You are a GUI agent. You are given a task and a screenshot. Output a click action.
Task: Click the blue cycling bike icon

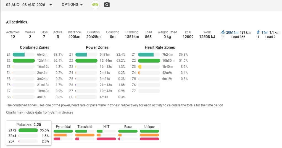223,32
